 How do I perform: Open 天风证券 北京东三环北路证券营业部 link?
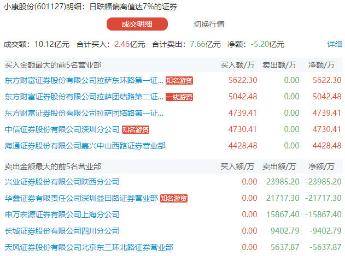tap(89, 247)
